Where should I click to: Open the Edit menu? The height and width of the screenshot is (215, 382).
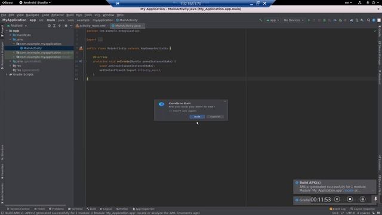tap(11, 15)
